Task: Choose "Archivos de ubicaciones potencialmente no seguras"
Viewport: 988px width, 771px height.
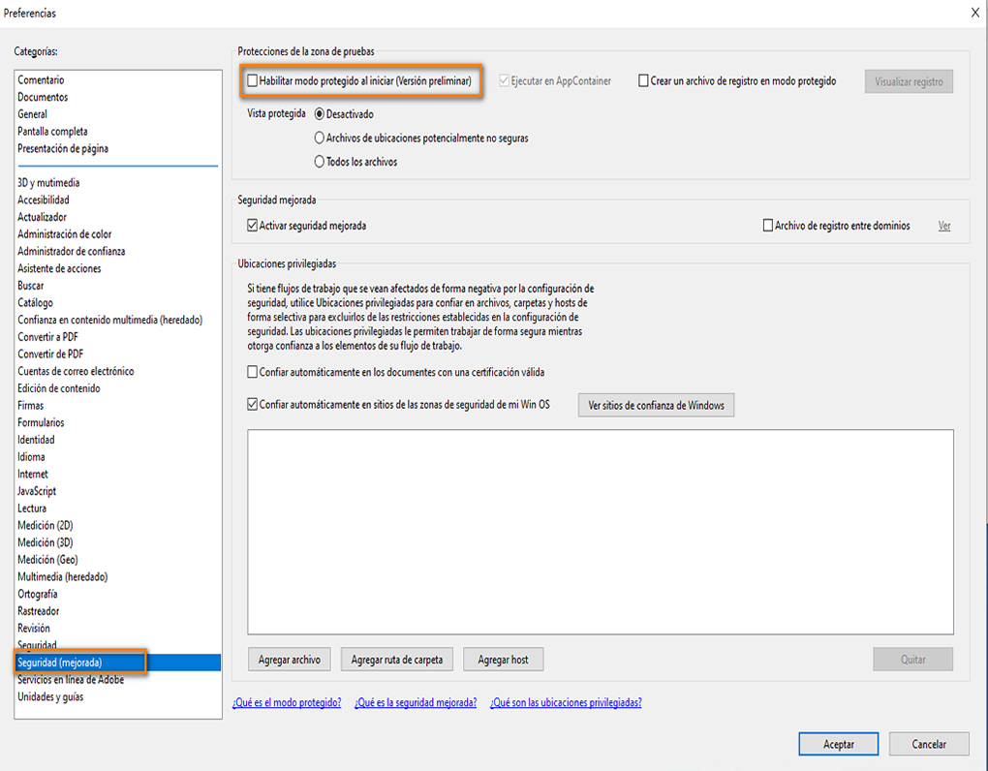Action: 320,138
